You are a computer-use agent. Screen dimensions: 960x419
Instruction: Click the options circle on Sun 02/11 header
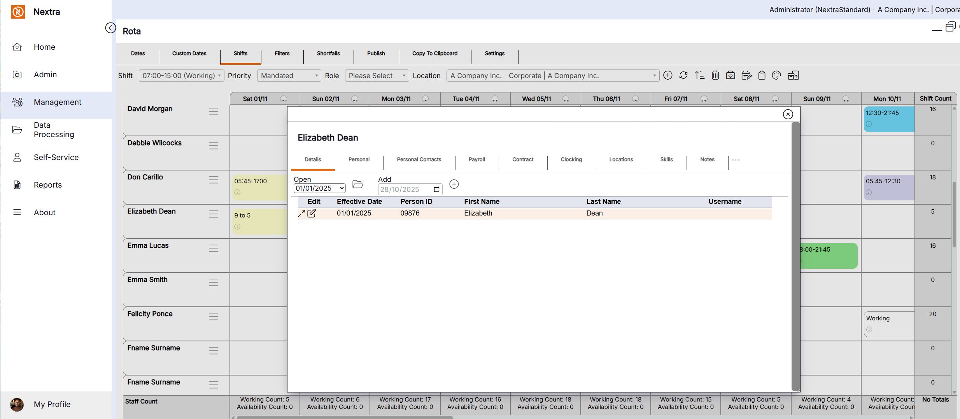[x=355, y=99]
